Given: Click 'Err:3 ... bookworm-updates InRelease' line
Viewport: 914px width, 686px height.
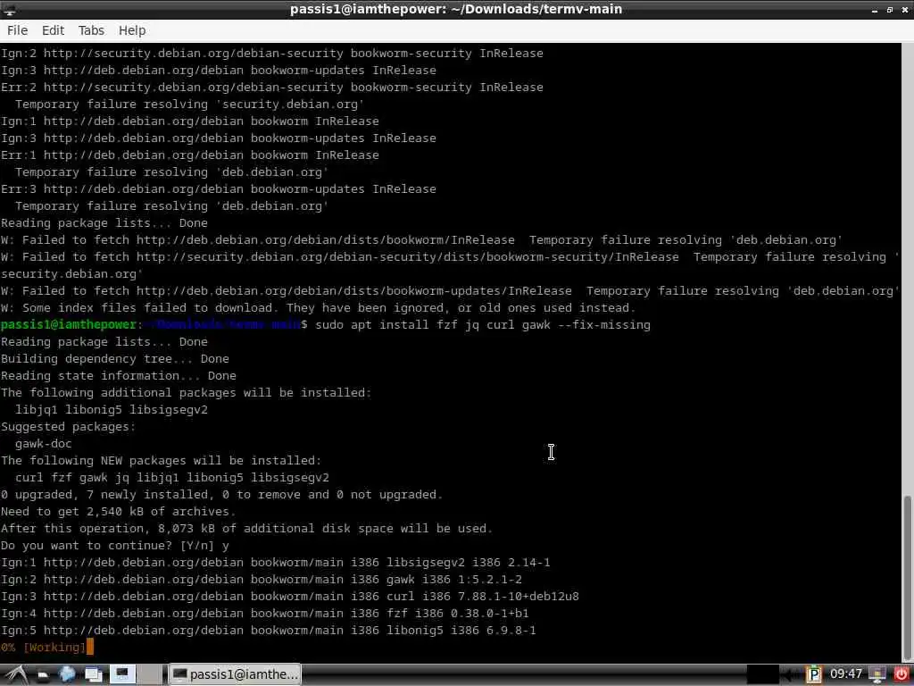Looking at the screenshot, I should (x=218, y=189).
